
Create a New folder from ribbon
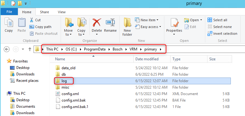click(x=127, y=27)
